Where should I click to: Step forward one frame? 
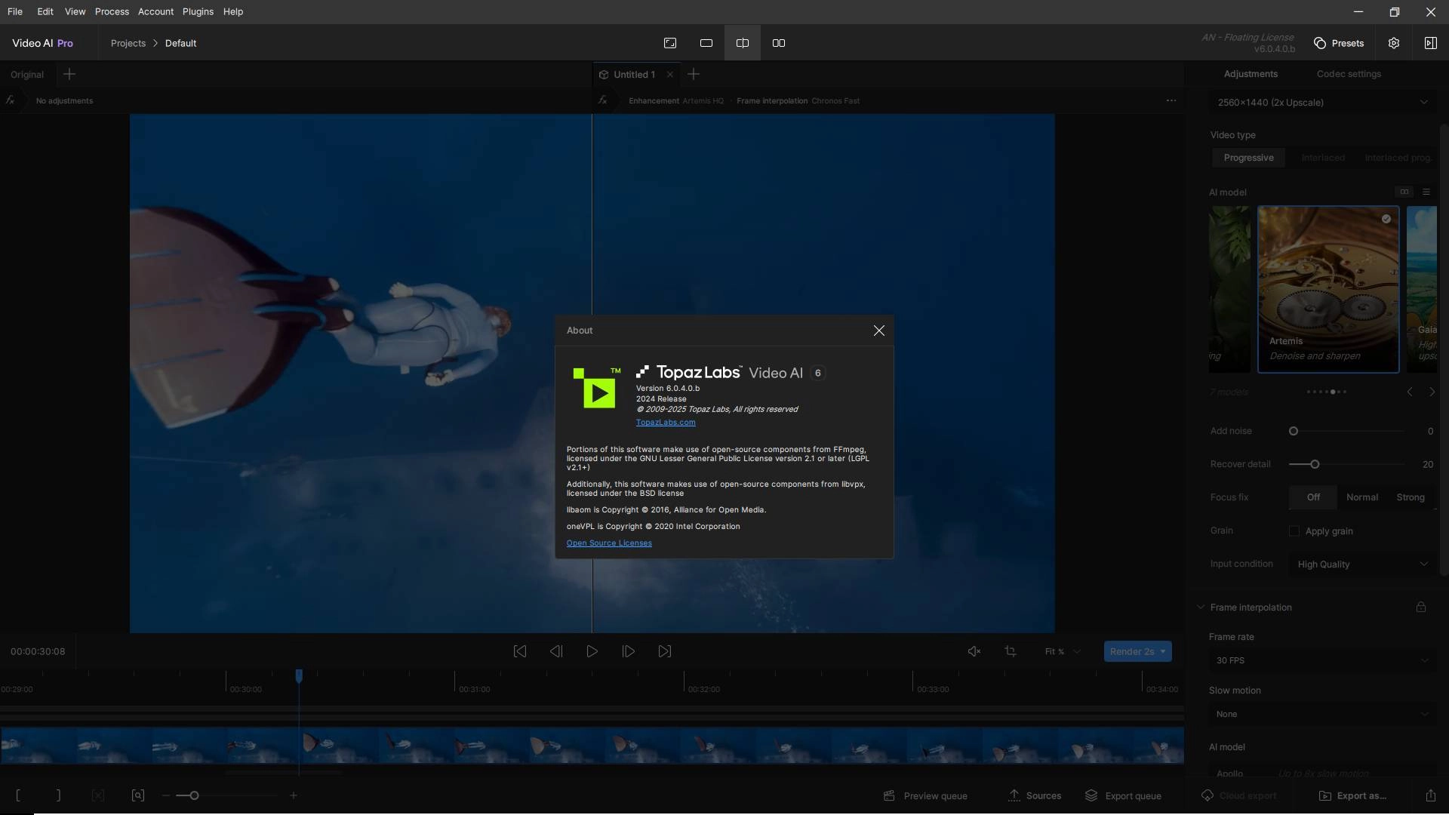pyautogui.click(x=629, y=651)
